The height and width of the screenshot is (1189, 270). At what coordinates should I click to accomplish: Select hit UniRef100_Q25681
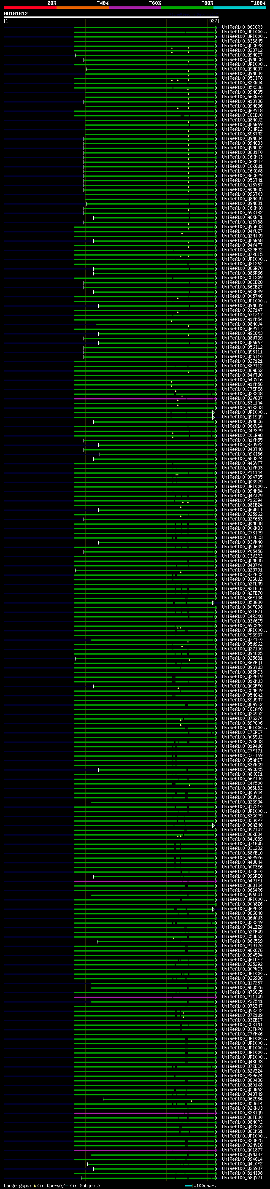click(242, 658)
